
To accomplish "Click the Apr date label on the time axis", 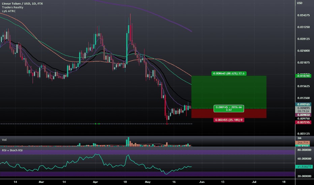I will [x=96, y=182].
